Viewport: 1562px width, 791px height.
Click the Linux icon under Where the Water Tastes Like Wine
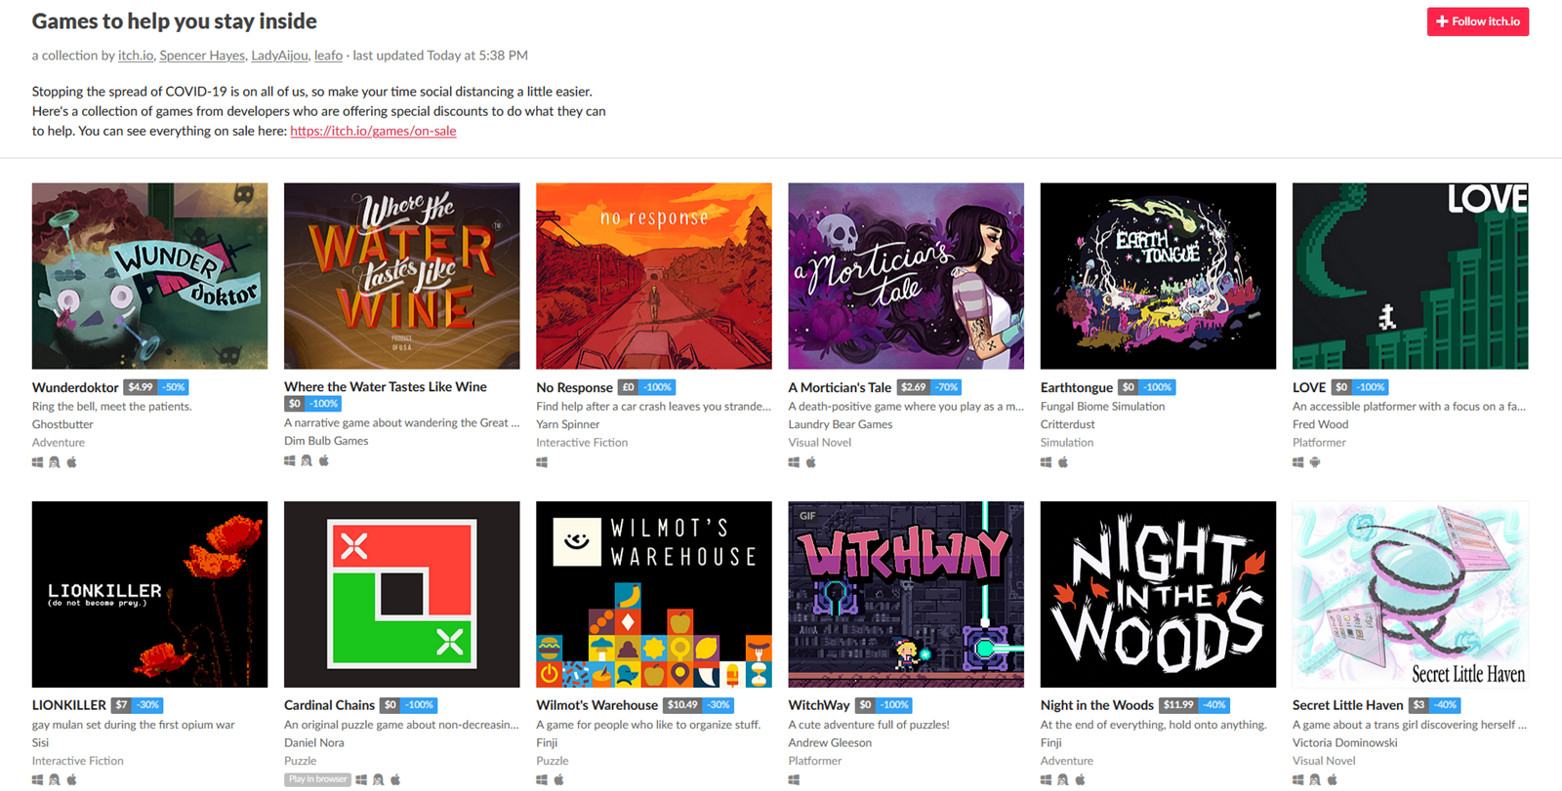tap(307, 460)
